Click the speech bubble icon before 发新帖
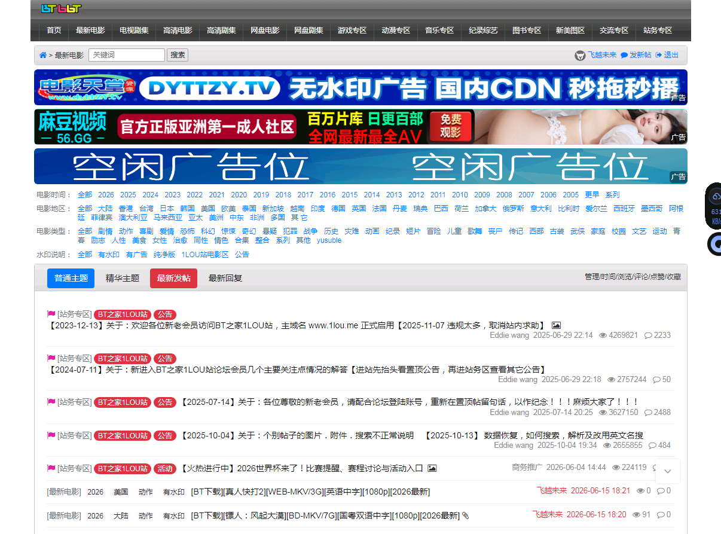 pyautogui.click(x=624, y=55)
